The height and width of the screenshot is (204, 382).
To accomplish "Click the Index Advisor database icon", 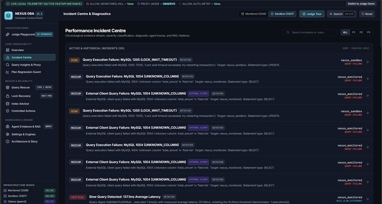I will coord(8,104).
